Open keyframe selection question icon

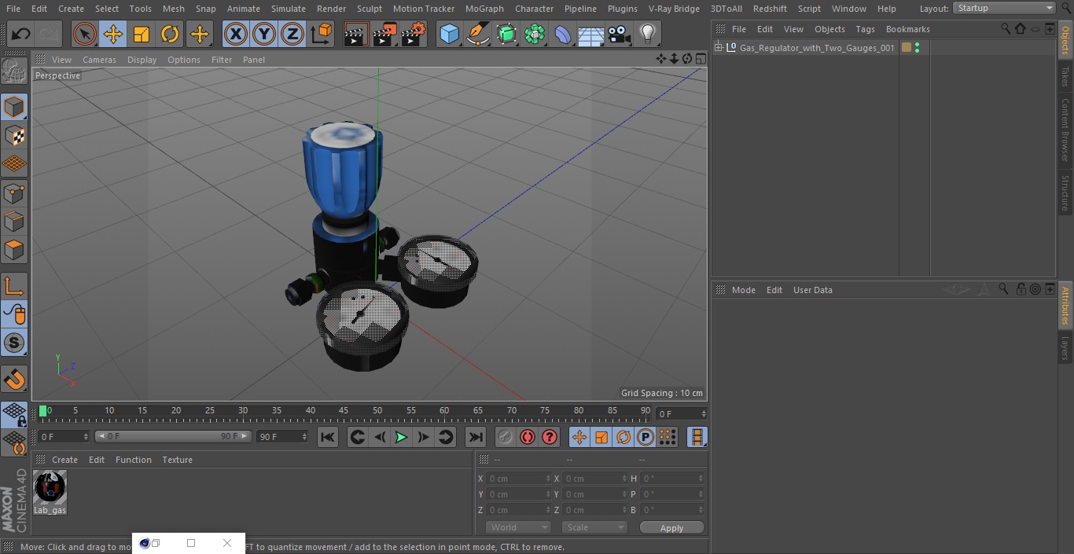[x=550, y=437]
